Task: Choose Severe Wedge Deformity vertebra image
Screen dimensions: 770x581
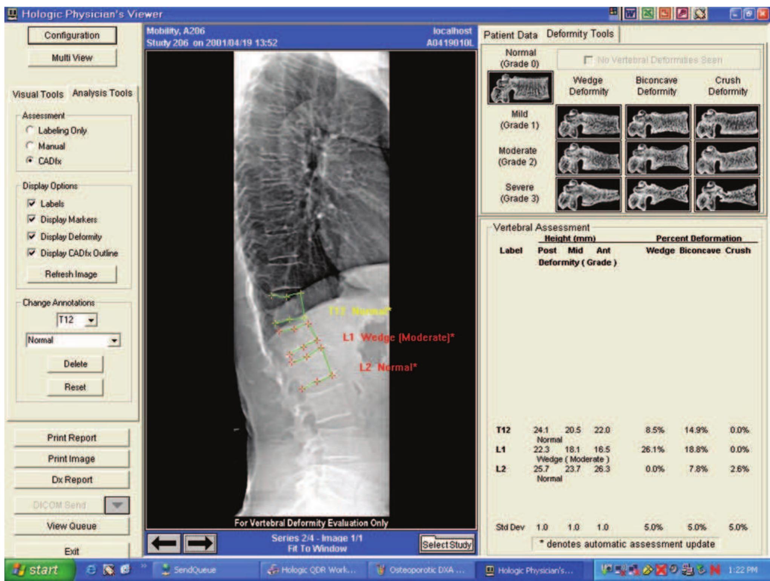Action: (x=588, y=194)
